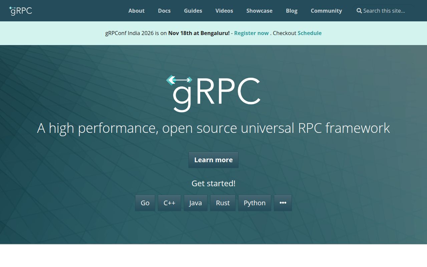Open the Blog link
This screenshot has width=427, height=267.
292,11
